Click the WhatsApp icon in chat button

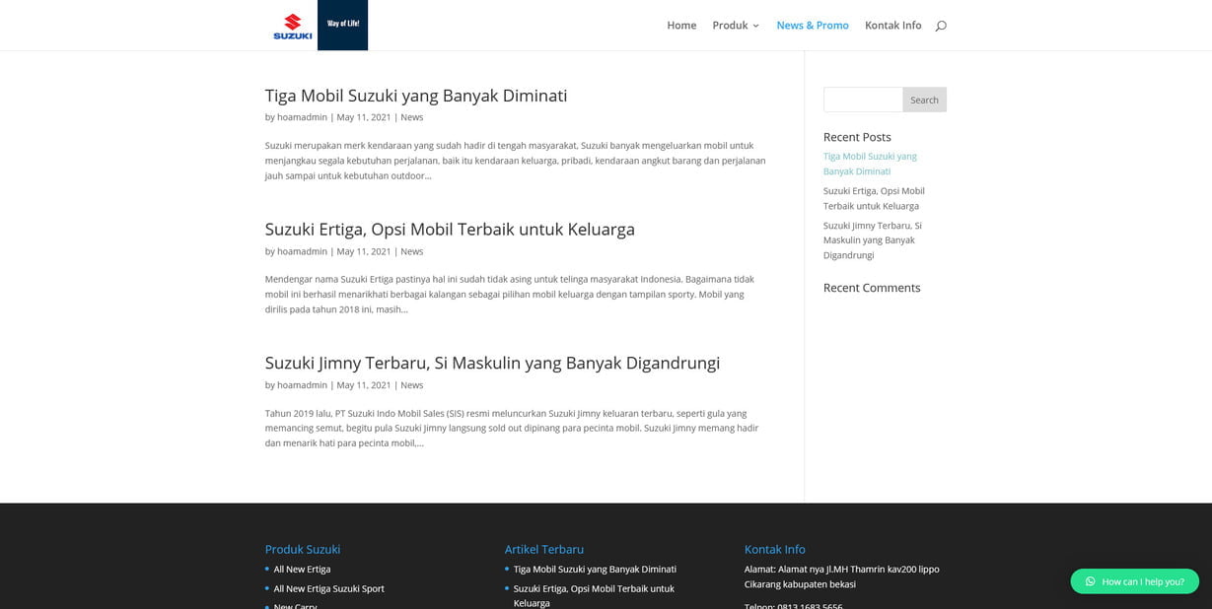click(x=1090, y=581)
